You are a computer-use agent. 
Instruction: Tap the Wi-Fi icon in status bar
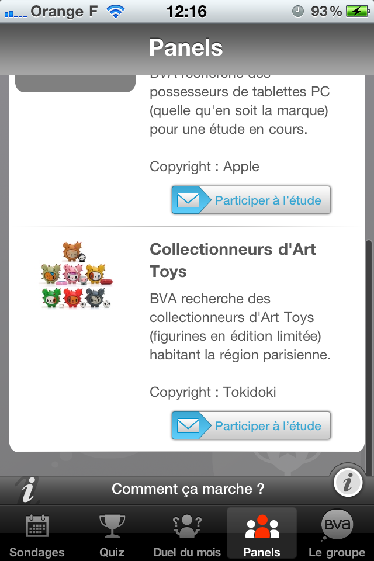(117, 11)
